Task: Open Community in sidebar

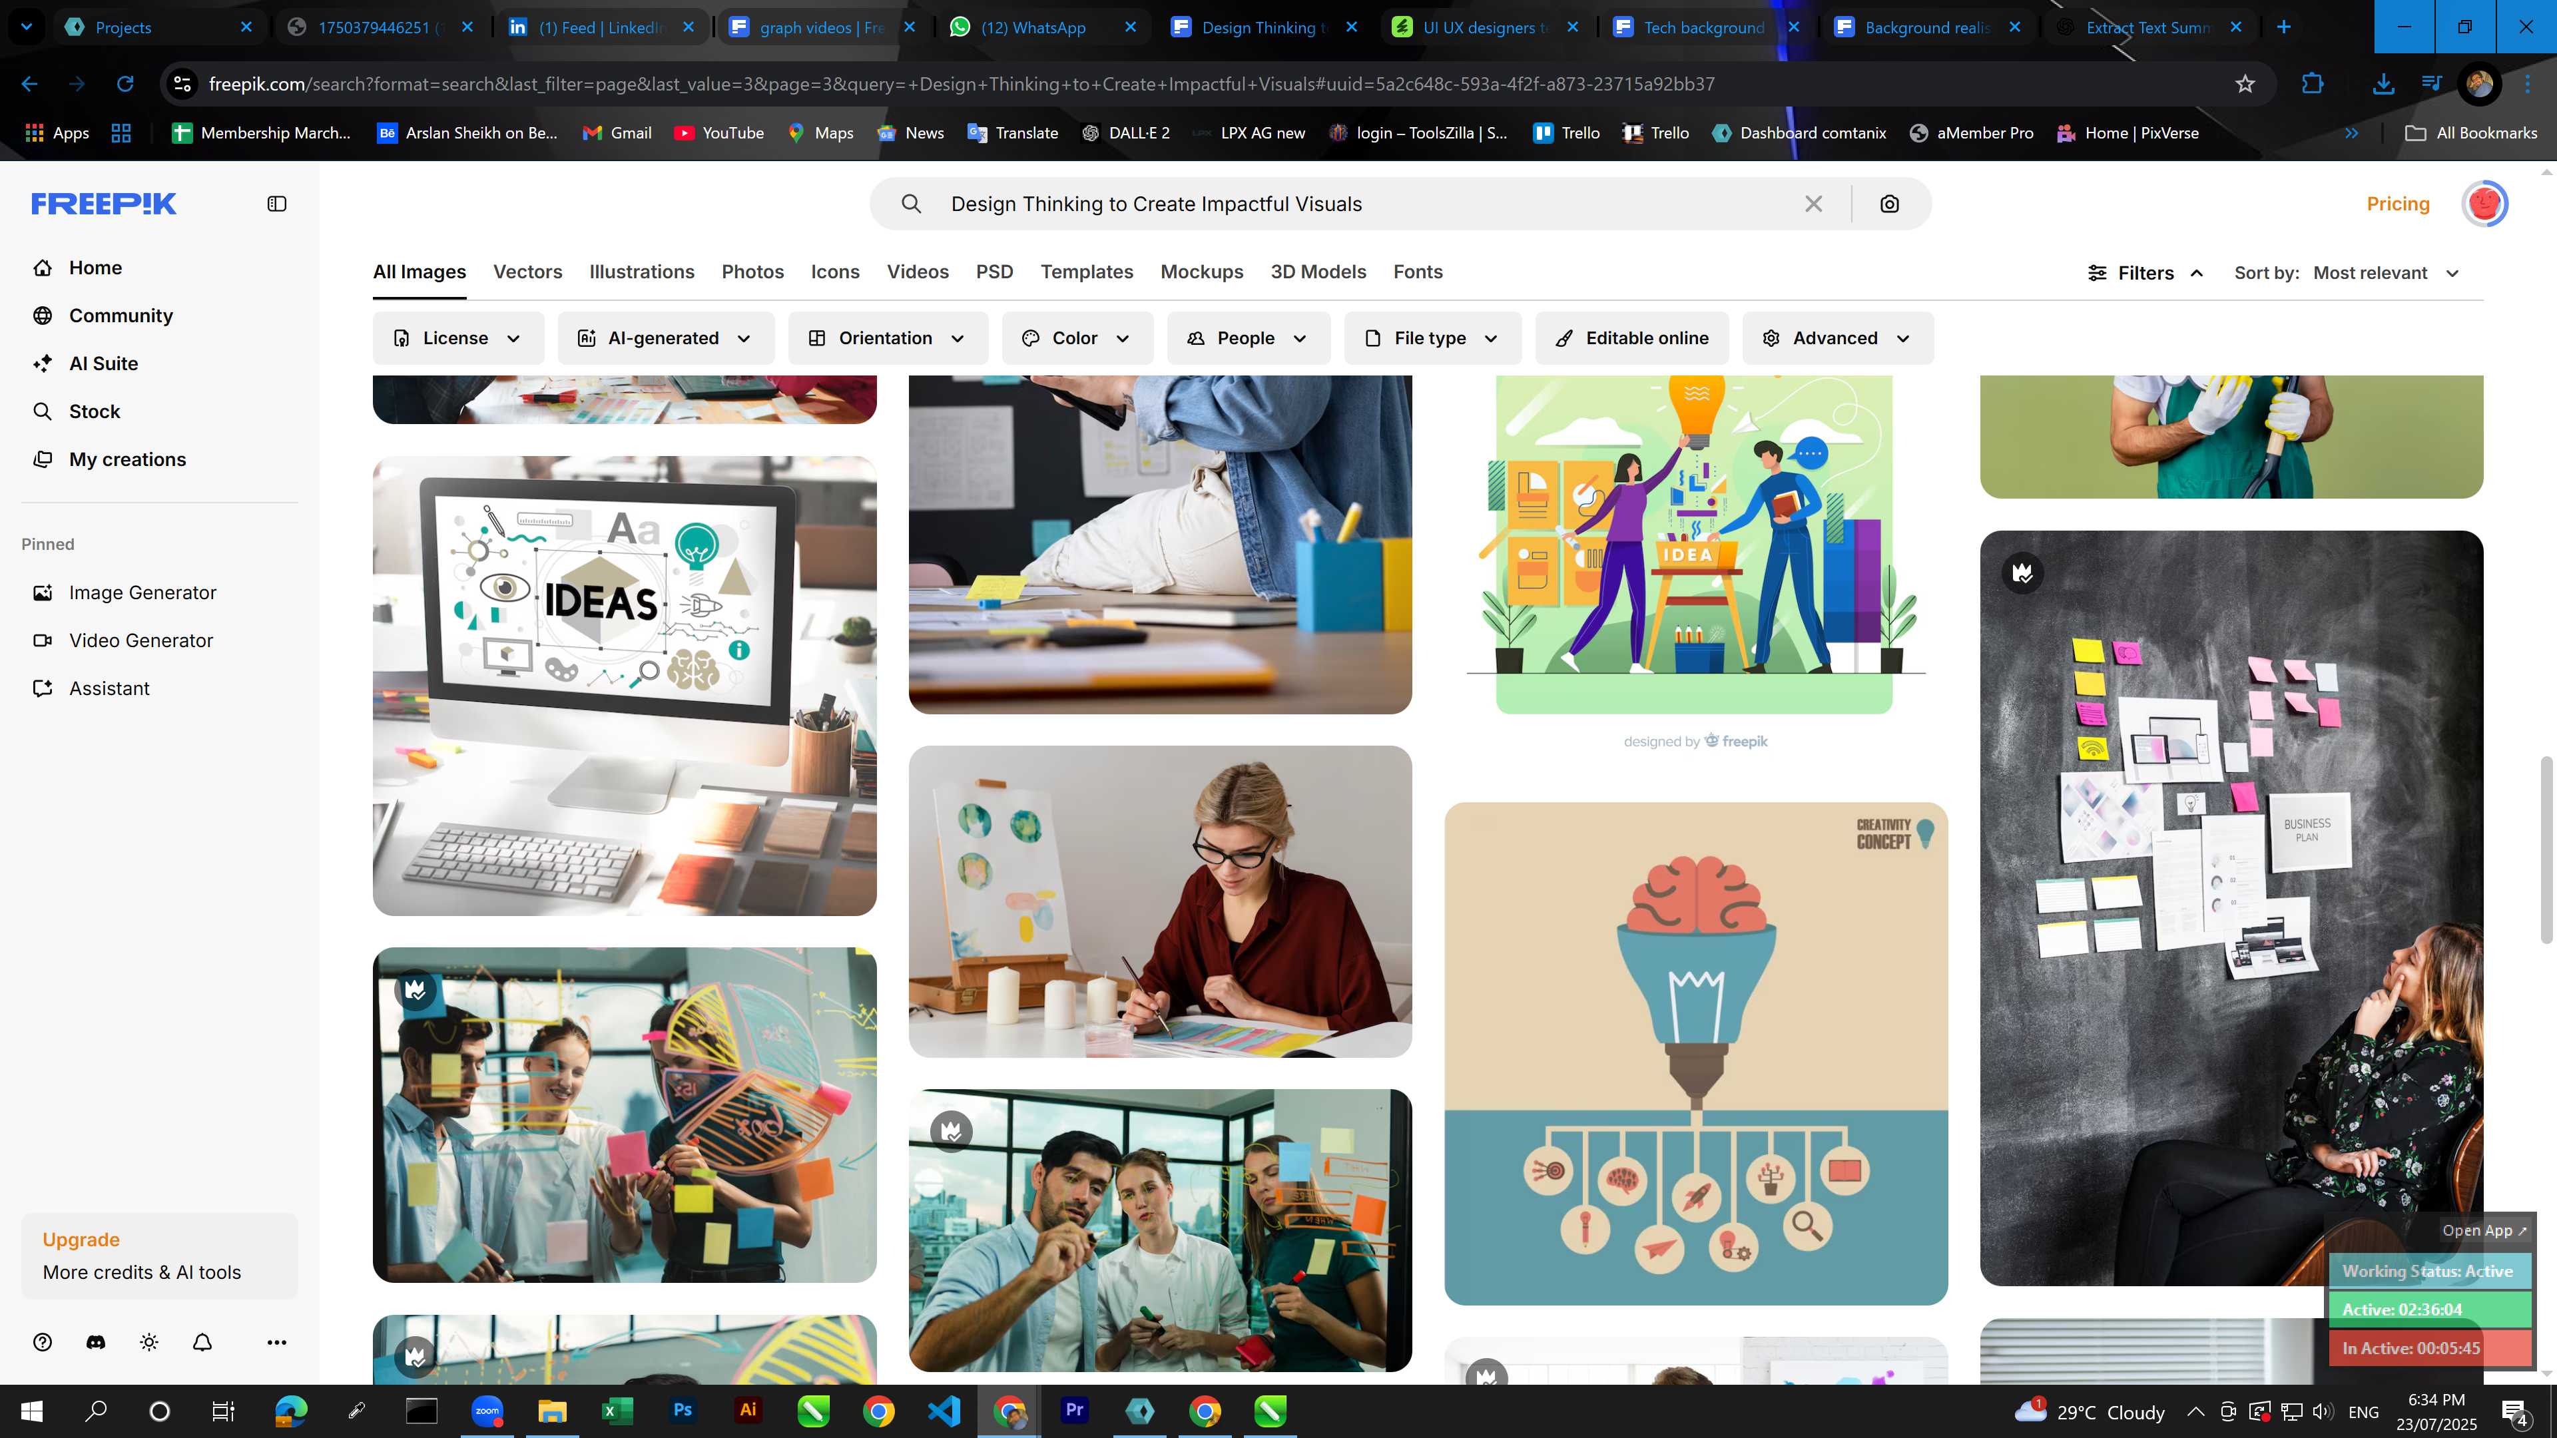Action: coord(120,316)
